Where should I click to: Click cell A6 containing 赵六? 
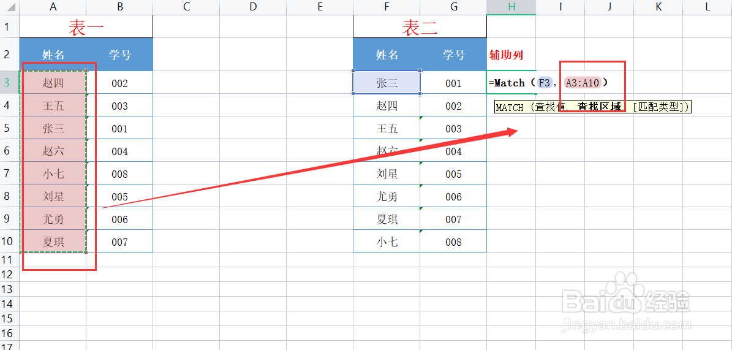(x=53, y=150)
